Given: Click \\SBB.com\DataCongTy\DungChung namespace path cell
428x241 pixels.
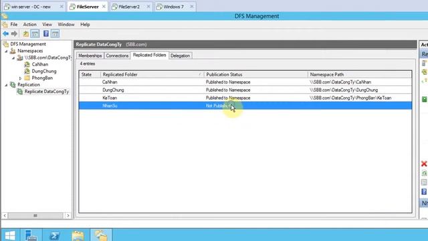Looking at the screenshot, I should 344,90.
